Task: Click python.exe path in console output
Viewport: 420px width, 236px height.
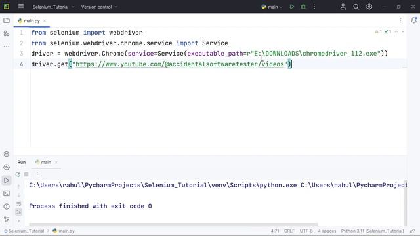Action: click(163, 185)
